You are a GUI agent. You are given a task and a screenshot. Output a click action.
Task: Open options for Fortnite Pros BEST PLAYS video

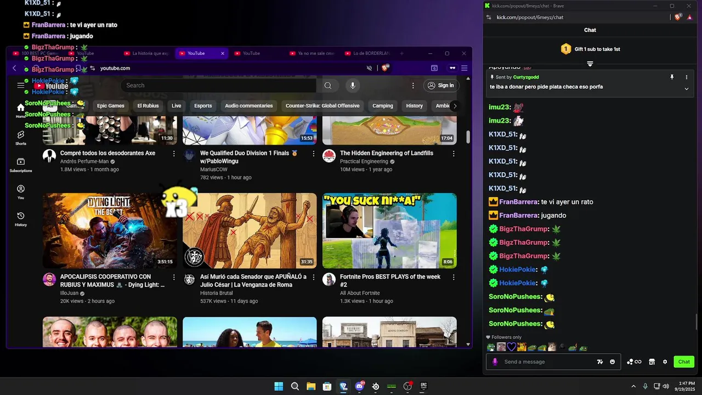[x=454, y=278]
